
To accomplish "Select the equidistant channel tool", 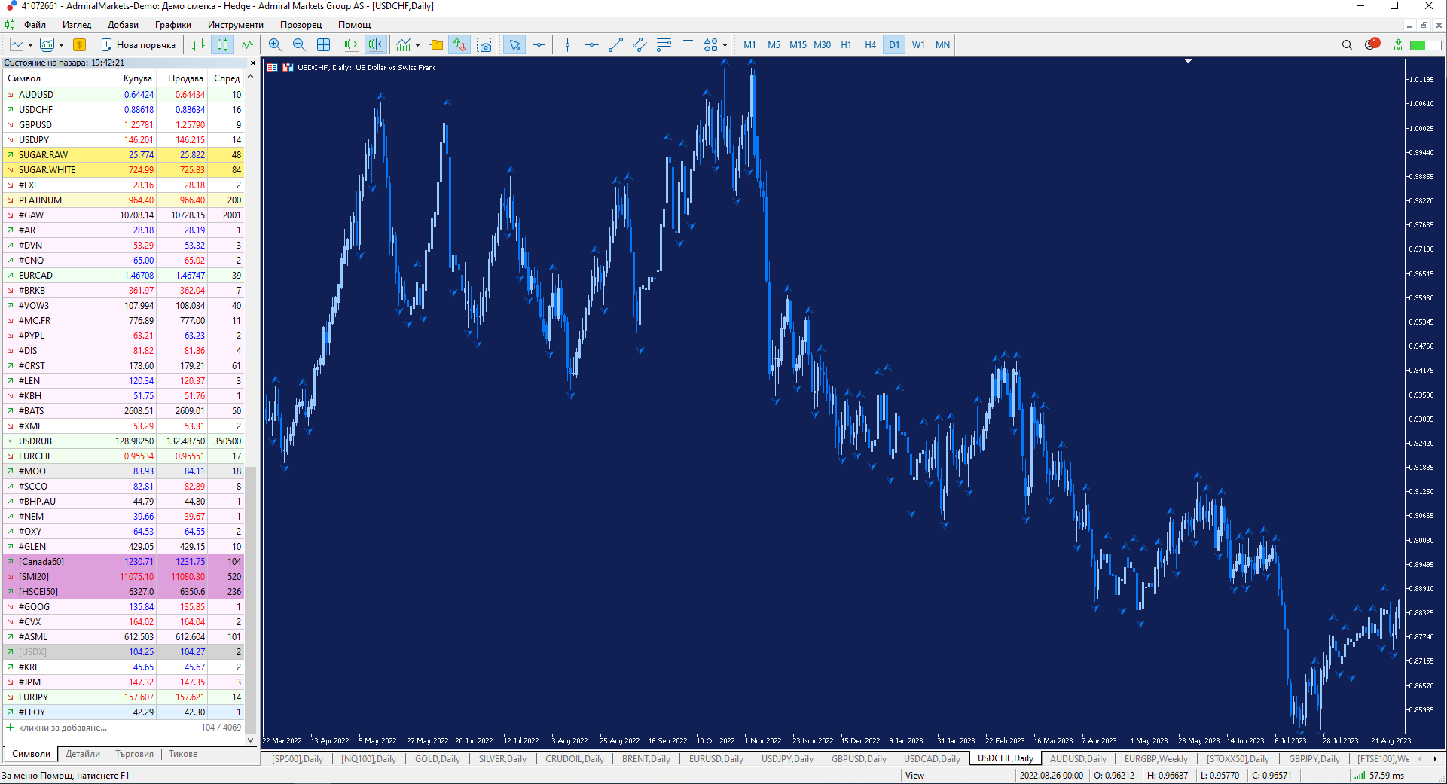I will (640, 45).
